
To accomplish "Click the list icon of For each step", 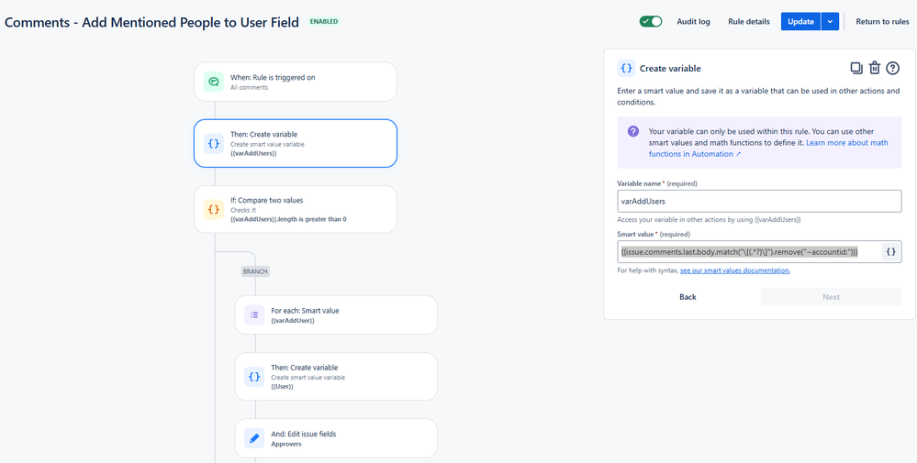I will 254,314.
